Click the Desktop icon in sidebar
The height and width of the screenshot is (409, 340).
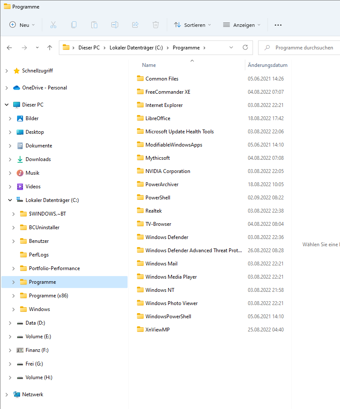click(20, 132)
